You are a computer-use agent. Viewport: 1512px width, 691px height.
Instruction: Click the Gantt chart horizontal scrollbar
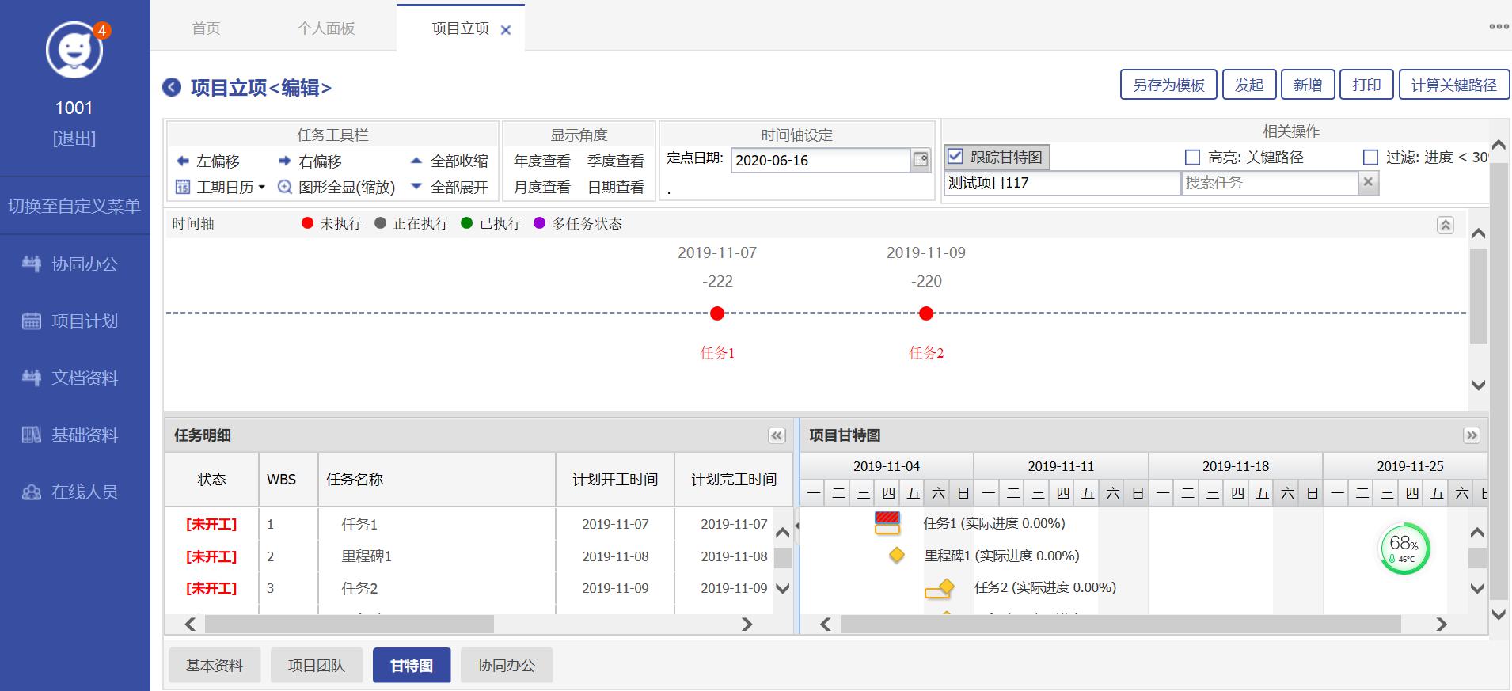tap(1120, 625)
